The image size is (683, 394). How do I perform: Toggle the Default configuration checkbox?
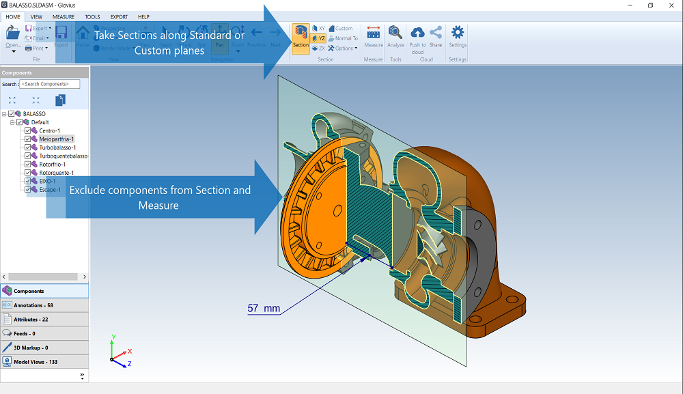tap(20, 122)
